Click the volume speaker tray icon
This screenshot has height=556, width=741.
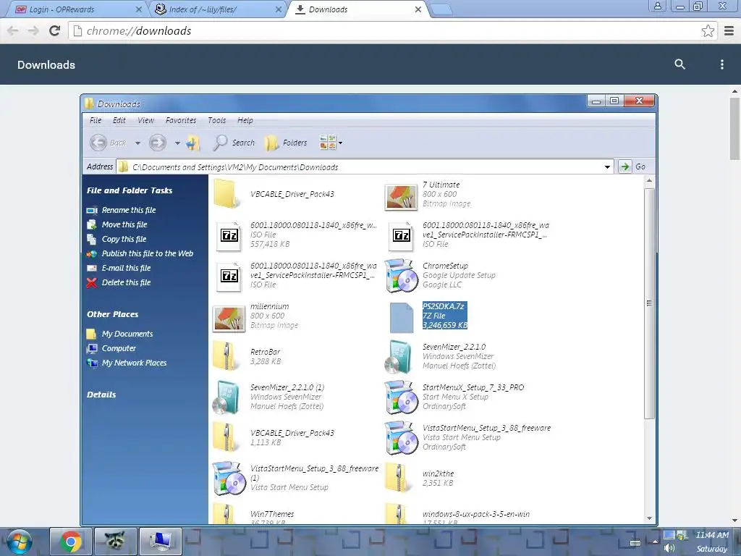tap(669, 548)
